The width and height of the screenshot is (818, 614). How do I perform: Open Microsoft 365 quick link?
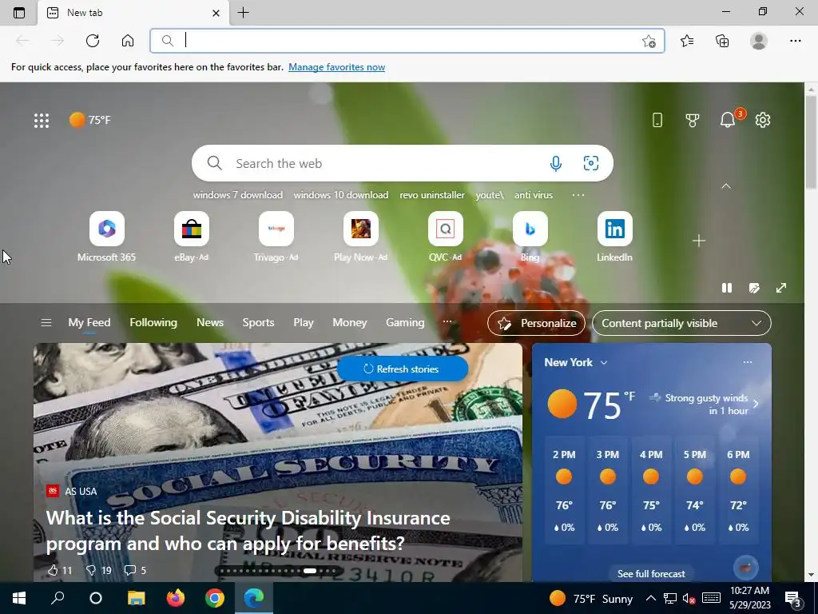[106, 237]
